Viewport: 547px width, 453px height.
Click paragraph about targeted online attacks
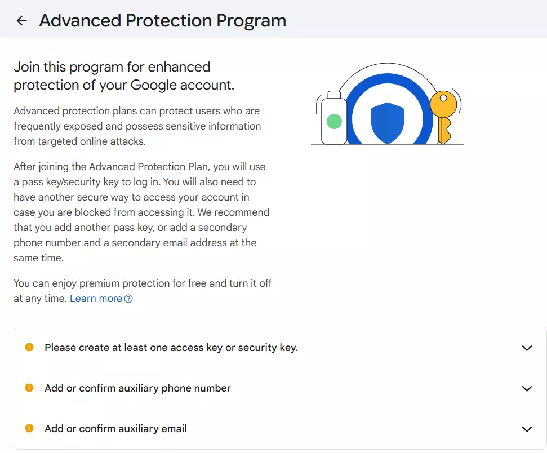pos(137,126)
